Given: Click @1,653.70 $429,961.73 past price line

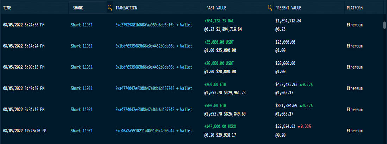Looking at the screenshot, I should (x=225, y=93).
